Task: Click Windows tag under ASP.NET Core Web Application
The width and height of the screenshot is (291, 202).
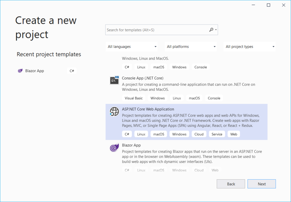Action: [x=179, y=134]
